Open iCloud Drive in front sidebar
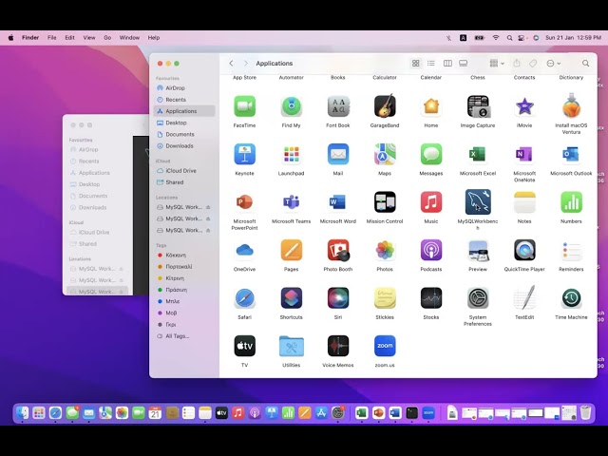 click(184, 171)
